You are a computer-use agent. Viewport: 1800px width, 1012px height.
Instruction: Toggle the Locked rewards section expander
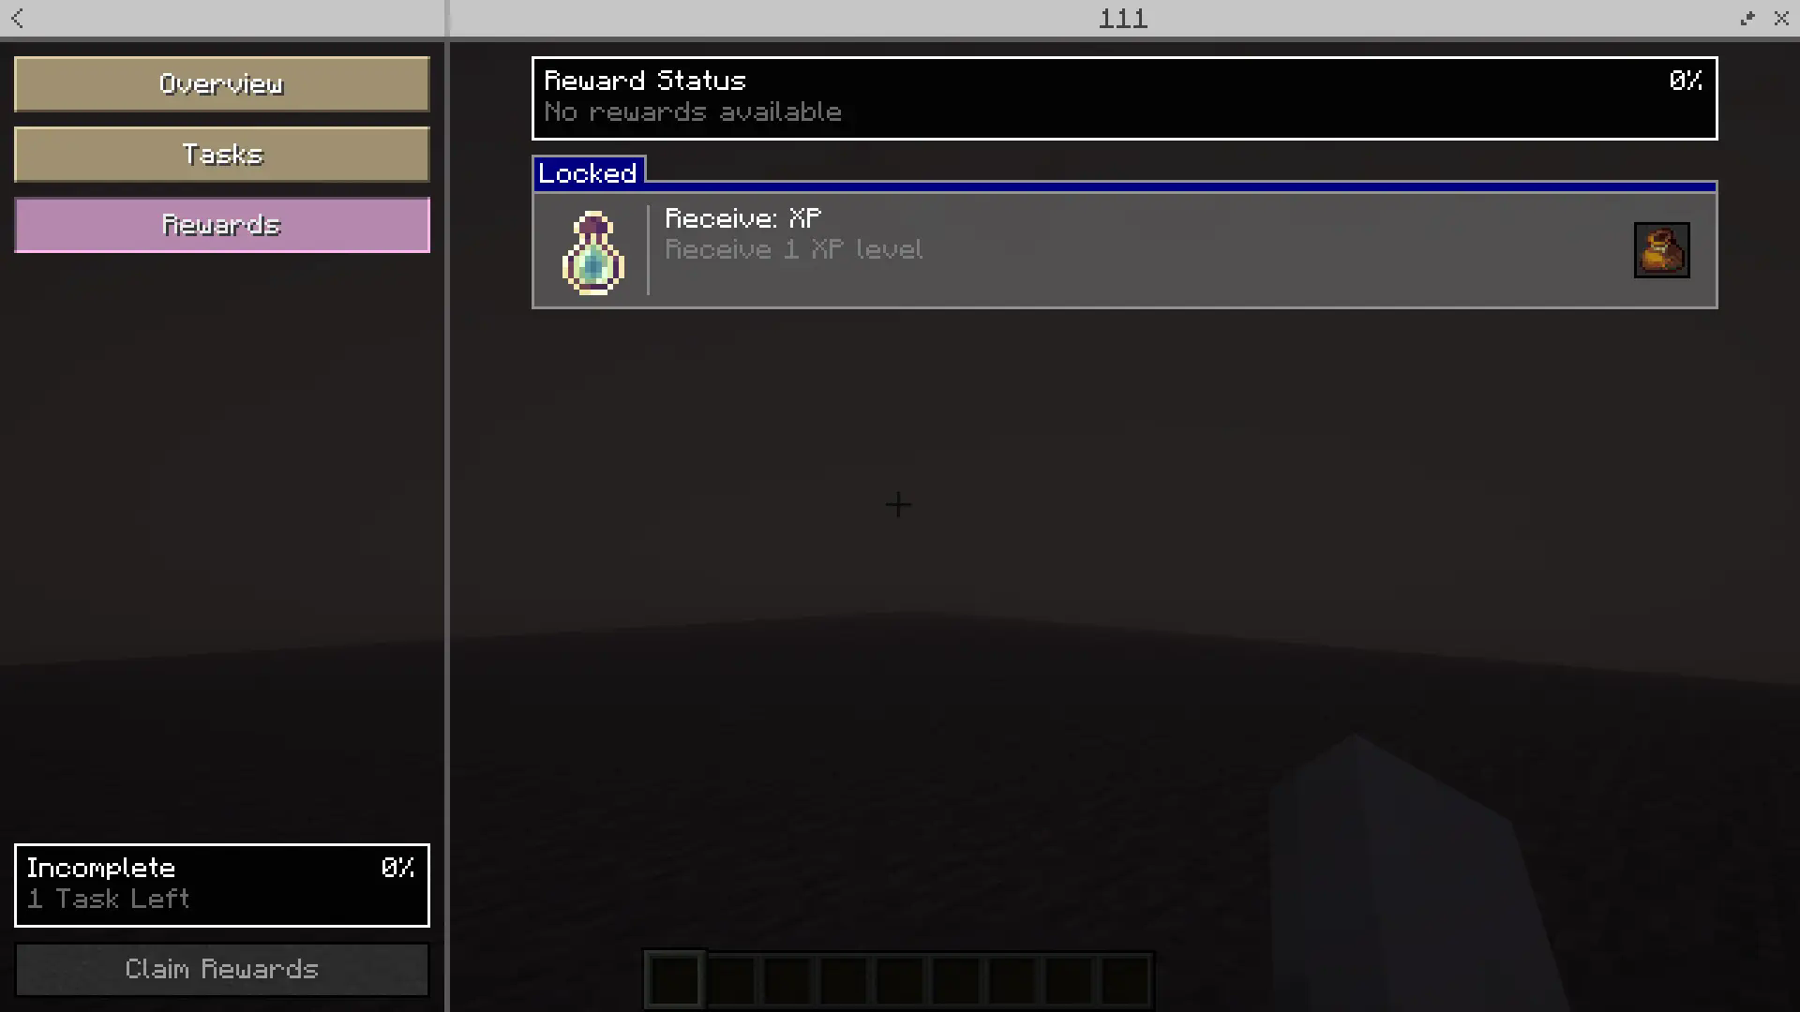[590, 173]
